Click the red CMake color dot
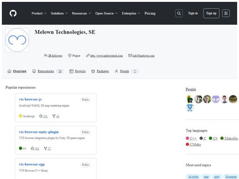The width and height of the screenshot is (239, 179). tap(187, 145)
